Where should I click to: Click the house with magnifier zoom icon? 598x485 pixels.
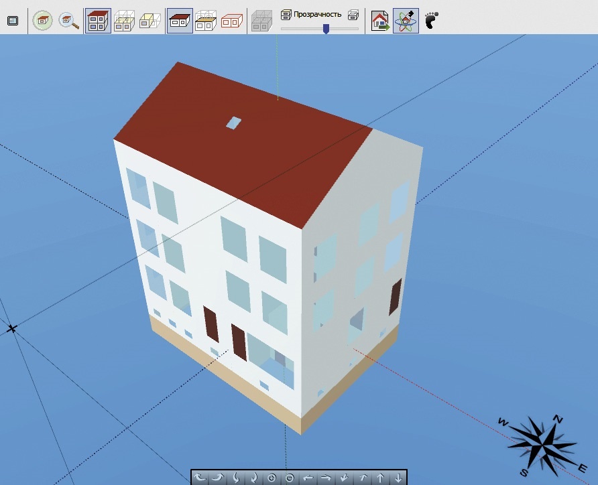(68, 21)
